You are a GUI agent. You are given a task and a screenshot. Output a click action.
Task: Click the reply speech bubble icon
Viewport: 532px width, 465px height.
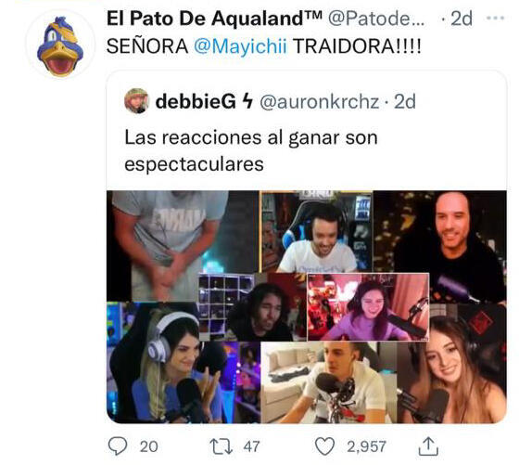tap(118, 446)
